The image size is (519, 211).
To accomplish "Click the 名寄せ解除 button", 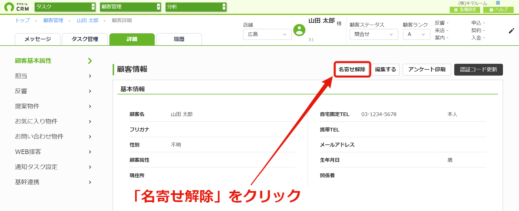I will [x=352, y=69].
